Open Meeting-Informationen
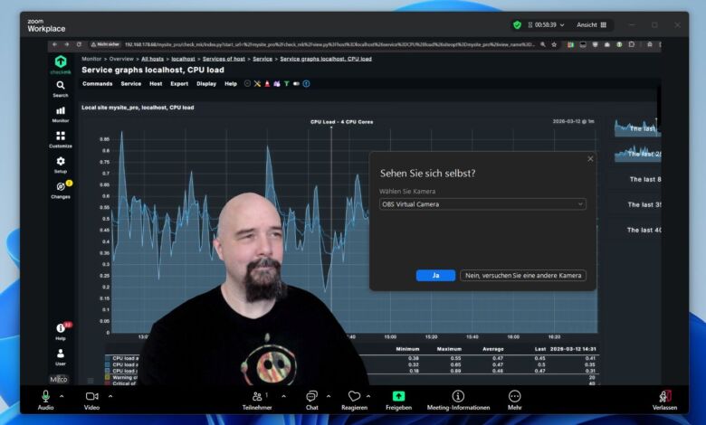The height and width of the screenshot is (425, 706). click(x=458, y=396)
